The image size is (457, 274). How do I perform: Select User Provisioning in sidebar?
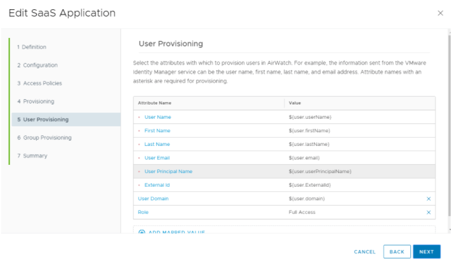[x=45, y=119]
